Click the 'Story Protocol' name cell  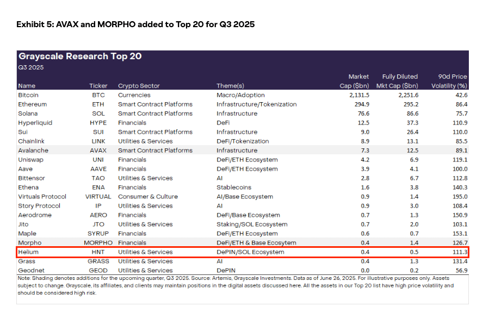39,206
